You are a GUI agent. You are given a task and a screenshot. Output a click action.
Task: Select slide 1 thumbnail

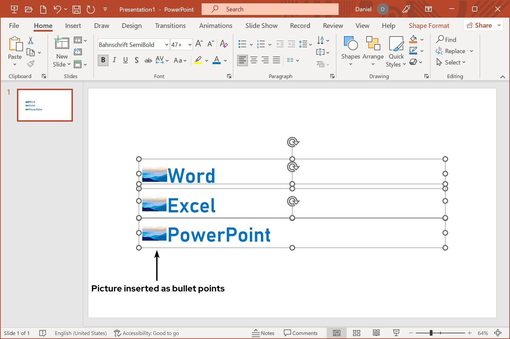pyautogui.click(x=45, y=105)
